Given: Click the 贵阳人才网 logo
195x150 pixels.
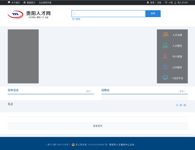Looking at the screenshot, I should coord(16,15).
